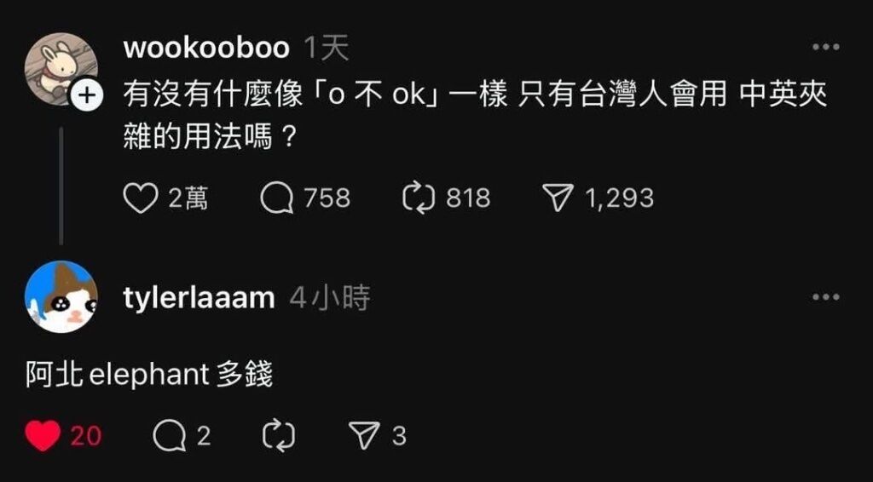View the 758 comments count
Viewport: 873px width, 482px height.
(327, 199)
